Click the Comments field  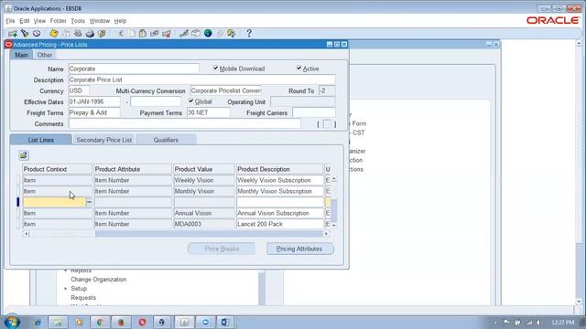point(185,123)
